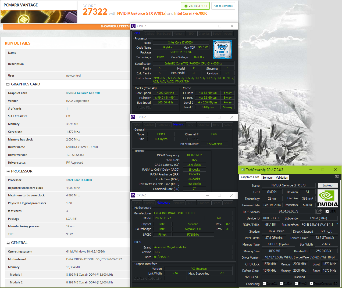Open the Validation tab in GPU-Z
This screenshot has width=342, height=288.
tap(282, 178)
